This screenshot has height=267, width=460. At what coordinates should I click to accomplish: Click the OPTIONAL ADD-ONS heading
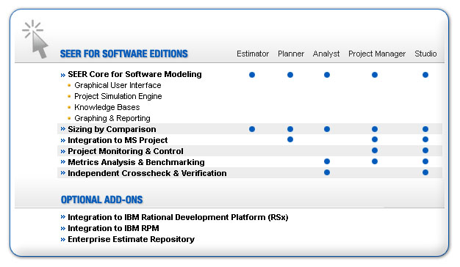pyautogui.click(x=101, y=200)
